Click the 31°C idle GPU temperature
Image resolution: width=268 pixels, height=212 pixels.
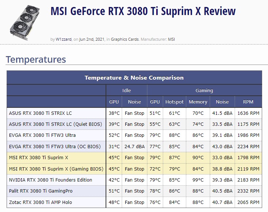(114, 146)
